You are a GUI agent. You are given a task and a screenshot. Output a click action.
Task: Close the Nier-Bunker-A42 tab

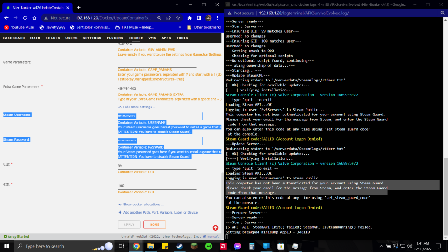67,8
